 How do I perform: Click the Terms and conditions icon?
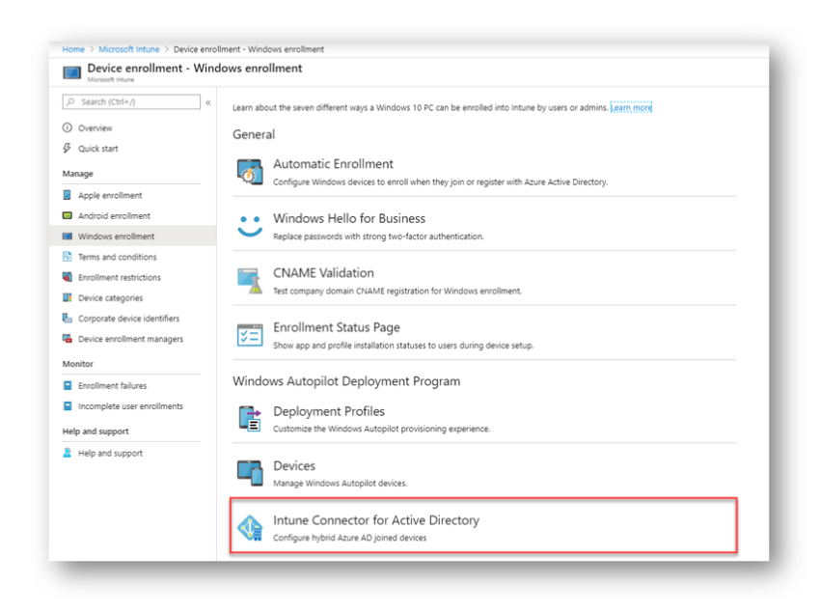(68, 257)
